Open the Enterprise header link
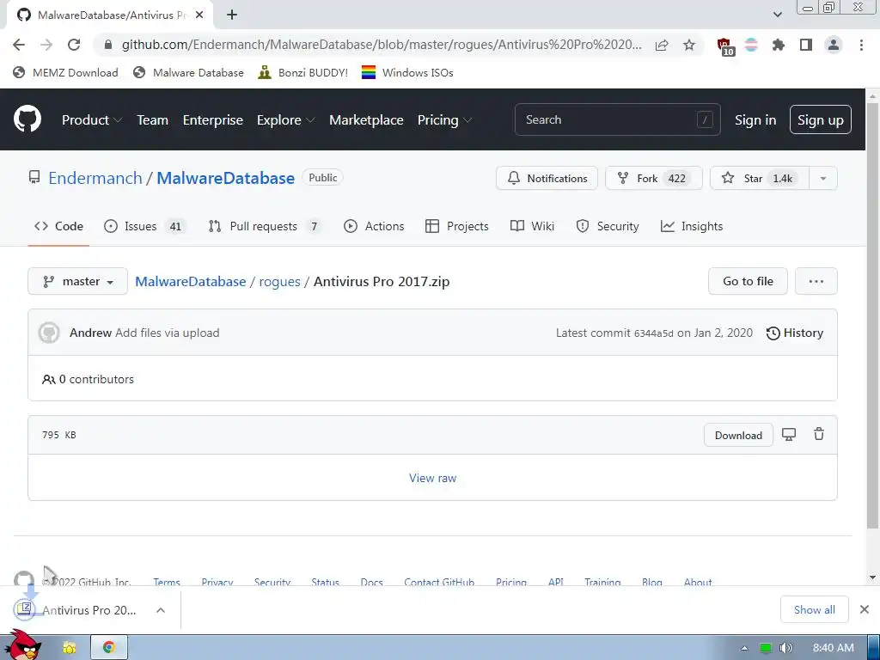This screenshot has width=880, height=660. (x=213, y=120)
